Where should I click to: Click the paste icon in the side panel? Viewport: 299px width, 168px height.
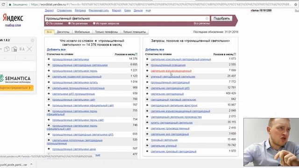(x=14, y=49)
